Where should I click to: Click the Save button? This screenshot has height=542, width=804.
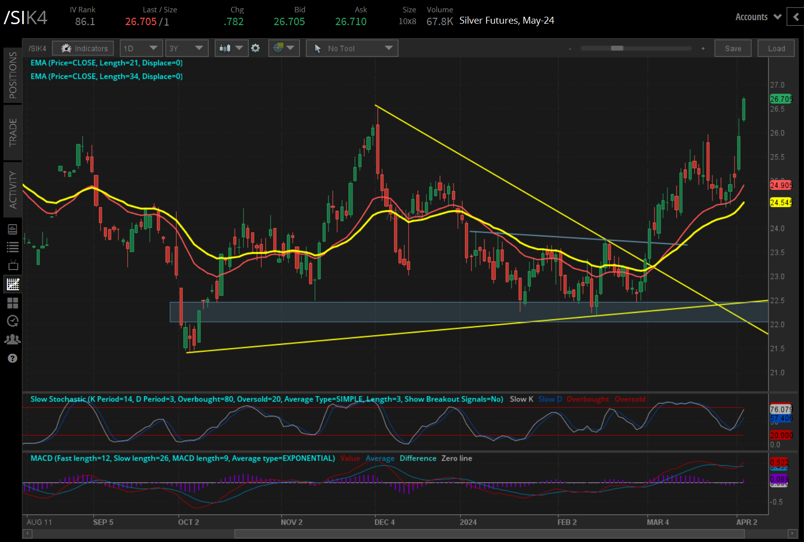[733, 48]
